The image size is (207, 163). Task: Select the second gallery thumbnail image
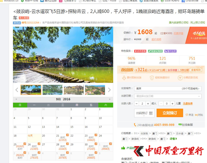(53, 90)
